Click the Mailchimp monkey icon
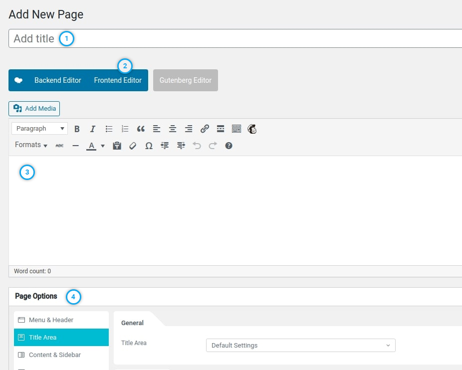462x370 pixels. pyautogui.click(x=252, y=129)
